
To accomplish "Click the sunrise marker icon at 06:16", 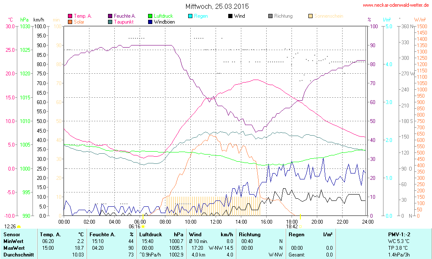I will click(x=143, y=227).
